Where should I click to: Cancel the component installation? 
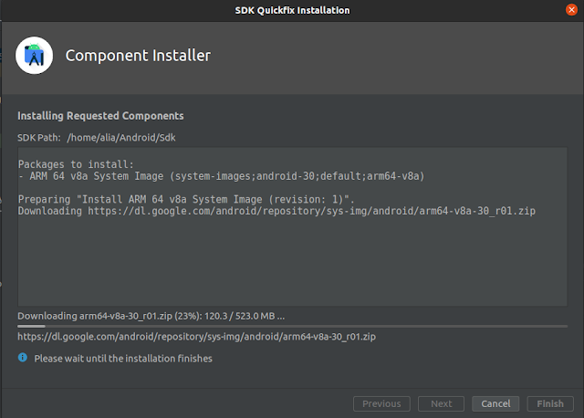495,403
